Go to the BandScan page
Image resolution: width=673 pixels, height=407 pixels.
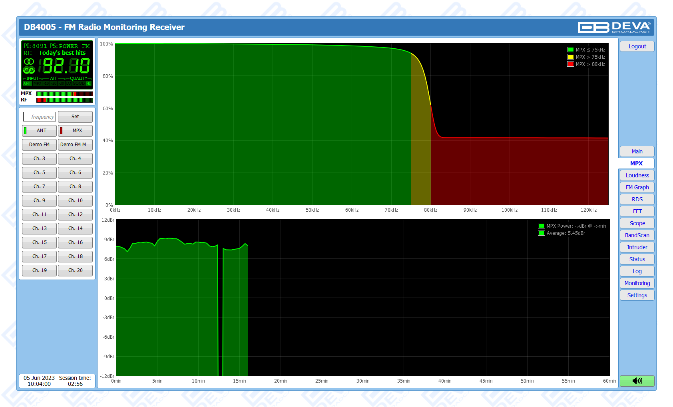[x=637, y=235]
